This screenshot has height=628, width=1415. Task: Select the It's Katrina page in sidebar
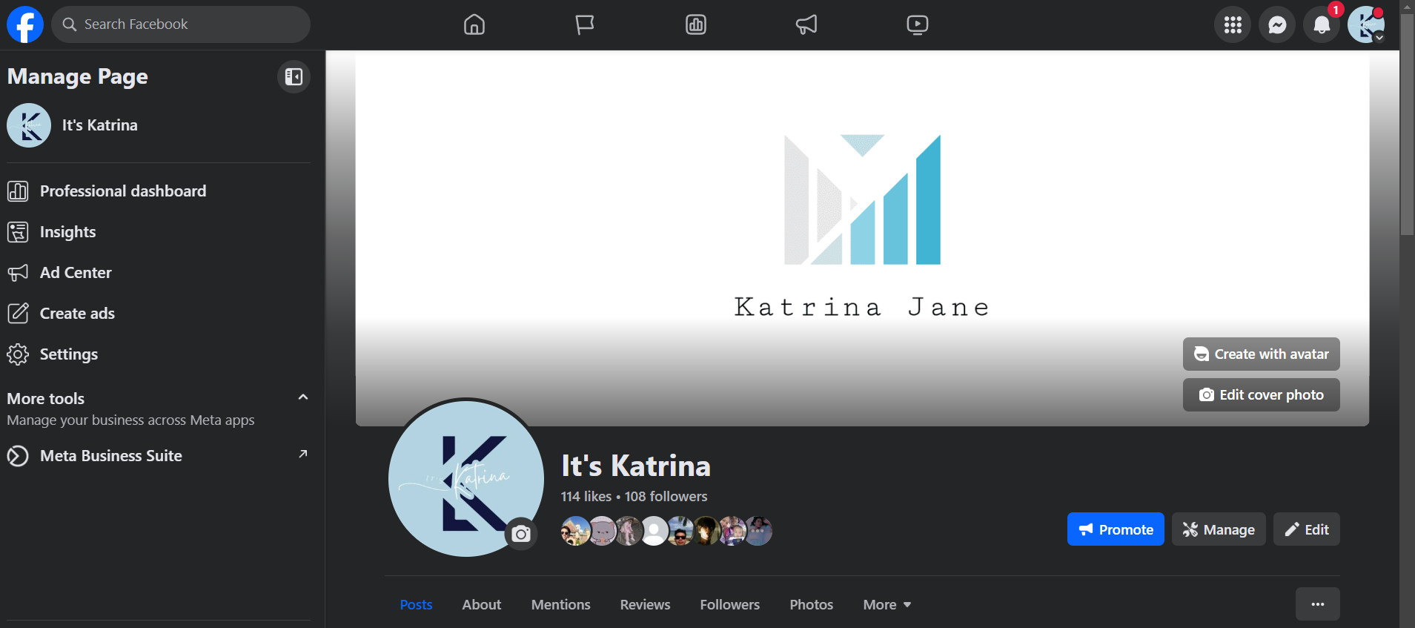(159, 125)
